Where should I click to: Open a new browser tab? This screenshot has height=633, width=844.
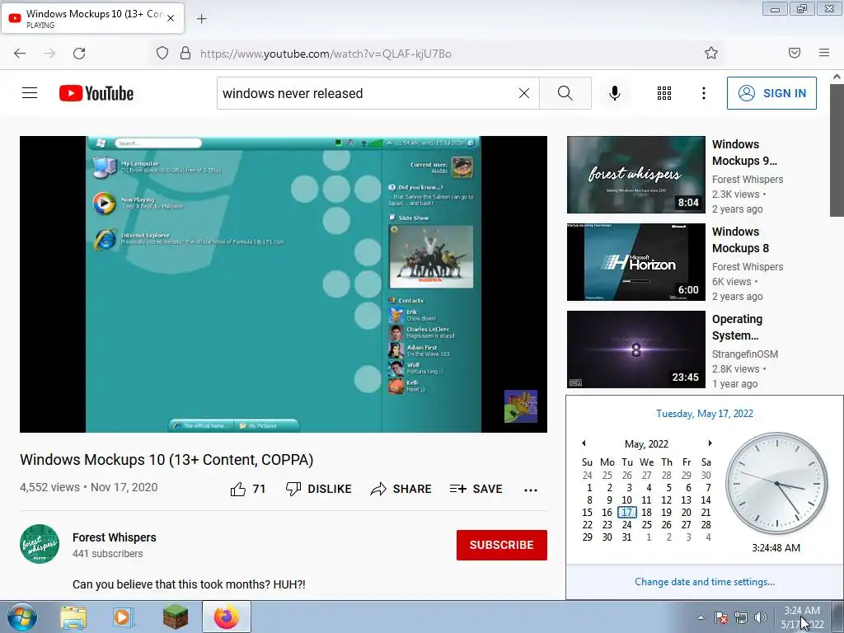tap(202, 19)
